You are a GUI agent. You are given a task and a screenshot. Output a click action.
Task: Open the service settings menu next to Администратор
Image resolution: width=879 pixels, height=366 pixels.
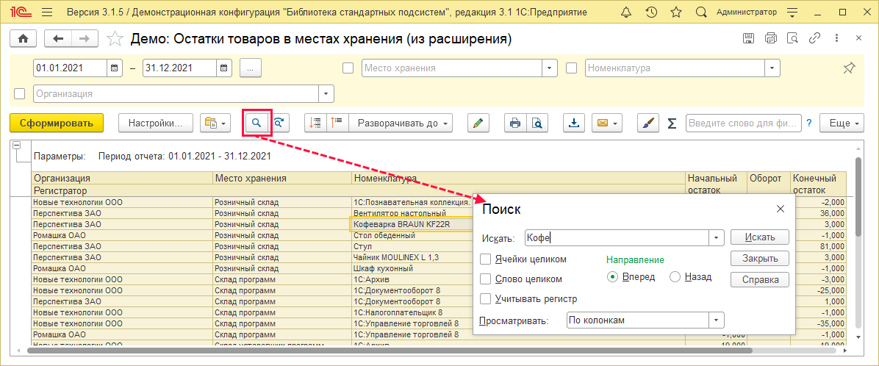click(792, 12)
